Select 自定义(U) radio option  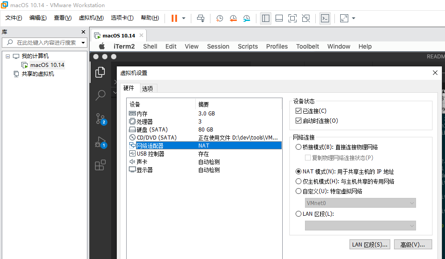click(x=298, y=191)
